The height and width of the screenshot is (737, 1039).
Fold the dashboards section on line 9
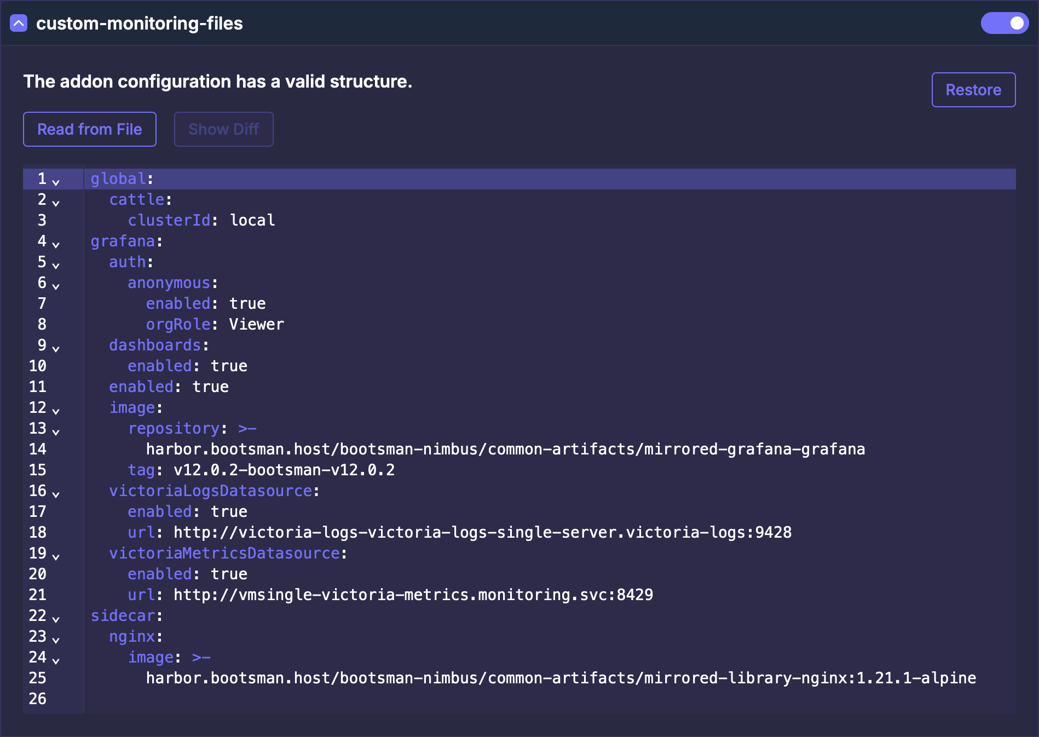pyautogui.click(x=56, y=347)
